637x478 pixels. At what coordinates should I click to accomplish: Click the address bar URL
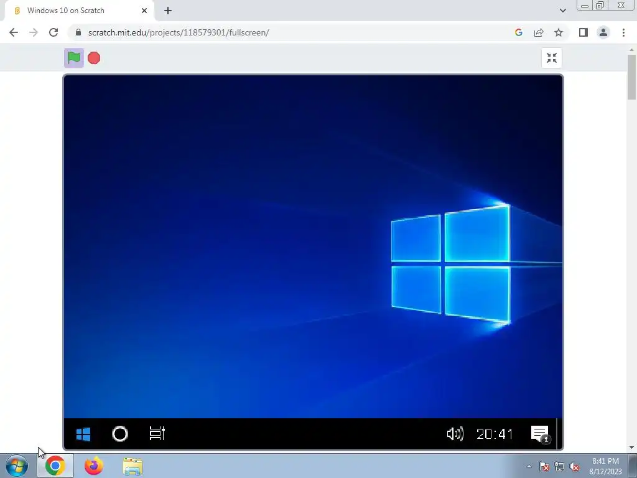[179, 32]
